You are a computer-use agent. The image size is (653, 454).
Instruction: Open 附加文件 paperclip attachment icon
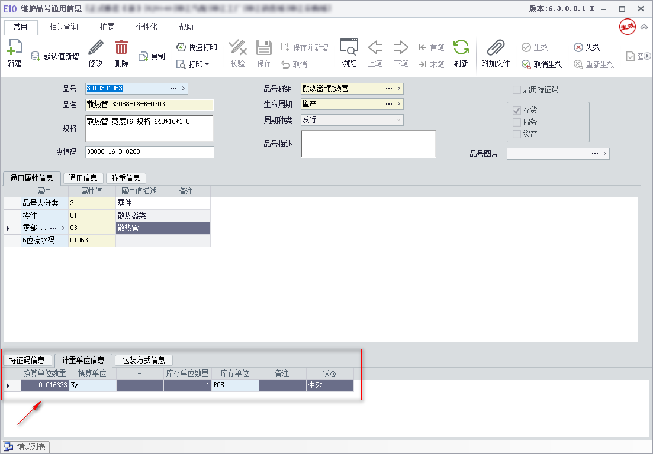496,48
